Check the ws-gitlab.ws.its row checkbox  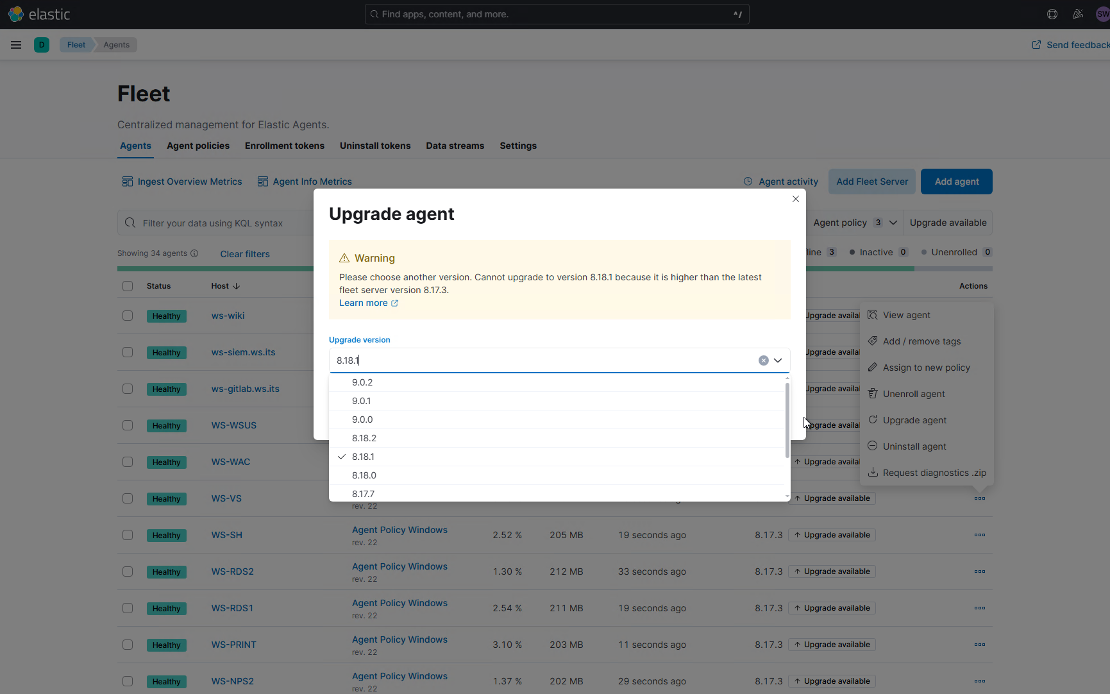click(128, 389)
